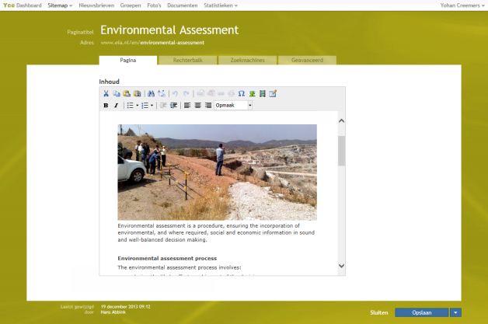
Task: Go to Yoo Dashboard
Action: click(22, 5)
